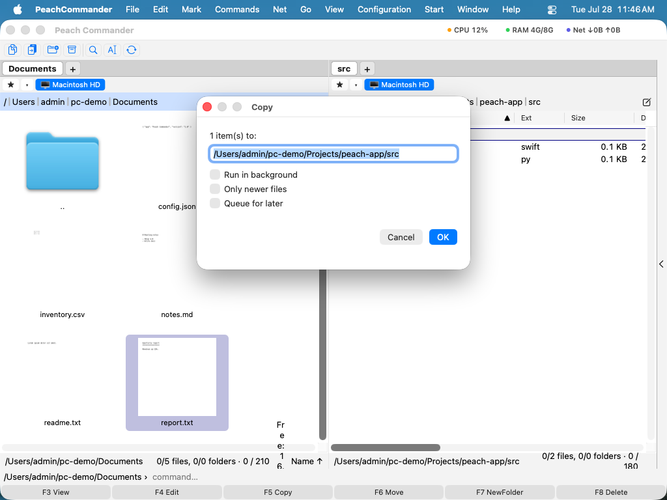Click the sort arrow column header
The image size is (667, 500).
click(x=507, y=118)
